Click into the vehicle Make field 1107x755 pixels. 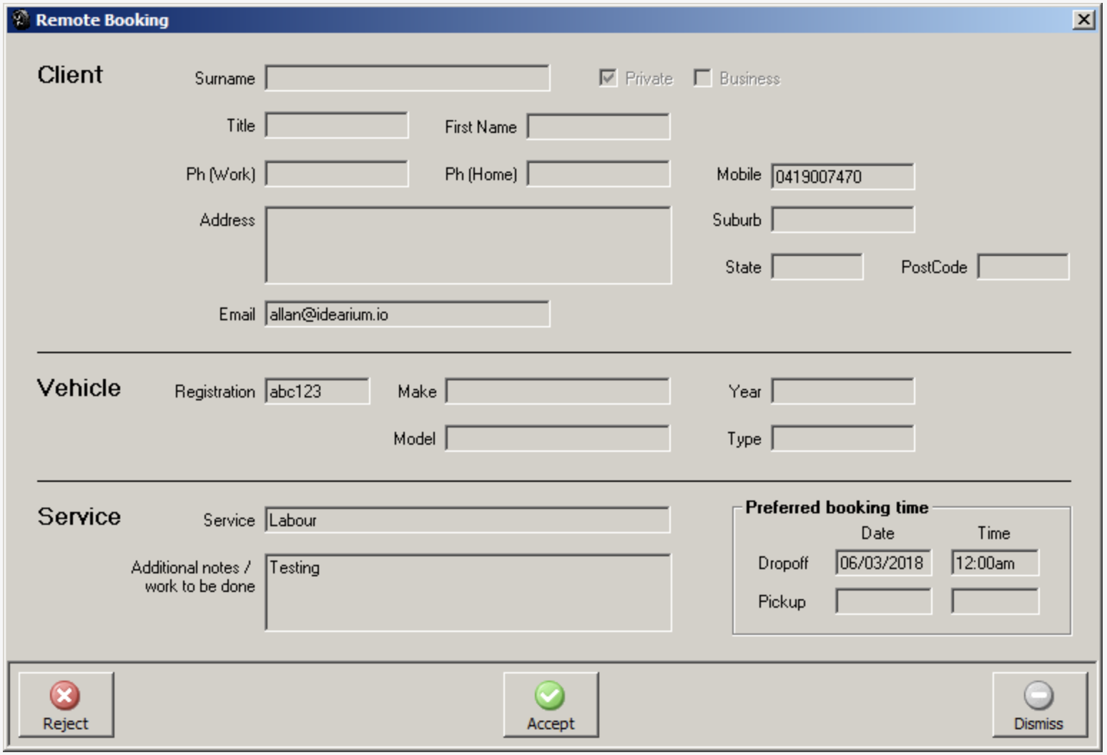pos(557,391)
